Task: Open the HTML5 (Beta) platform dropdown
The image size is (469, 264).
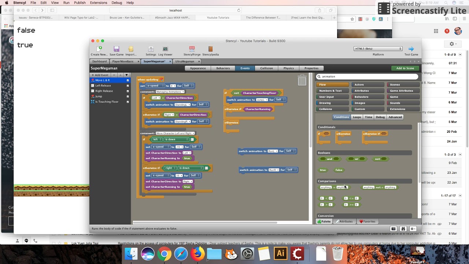Action: [x=378, y=48]
